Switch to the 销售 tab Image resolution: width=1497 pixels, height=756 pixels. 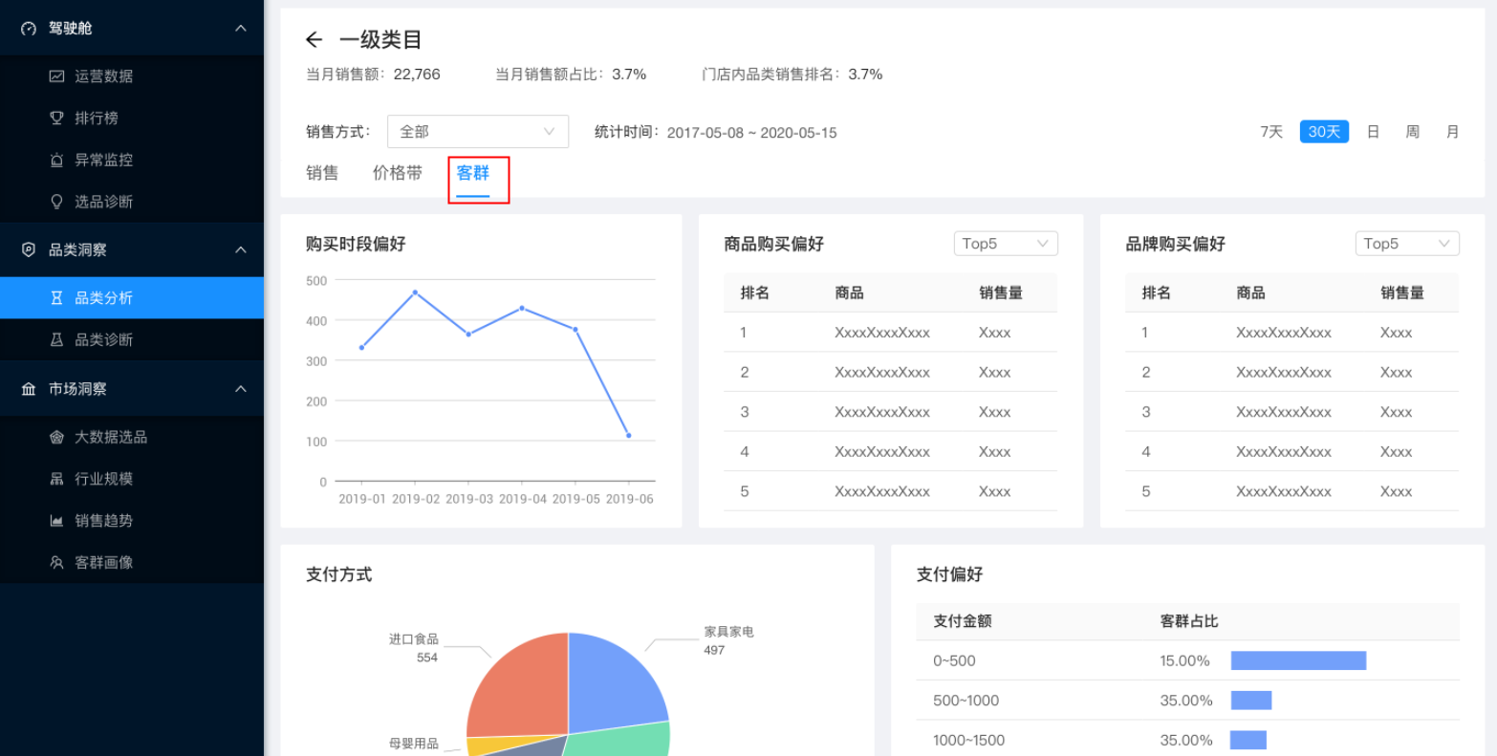(x=322, y=173)
